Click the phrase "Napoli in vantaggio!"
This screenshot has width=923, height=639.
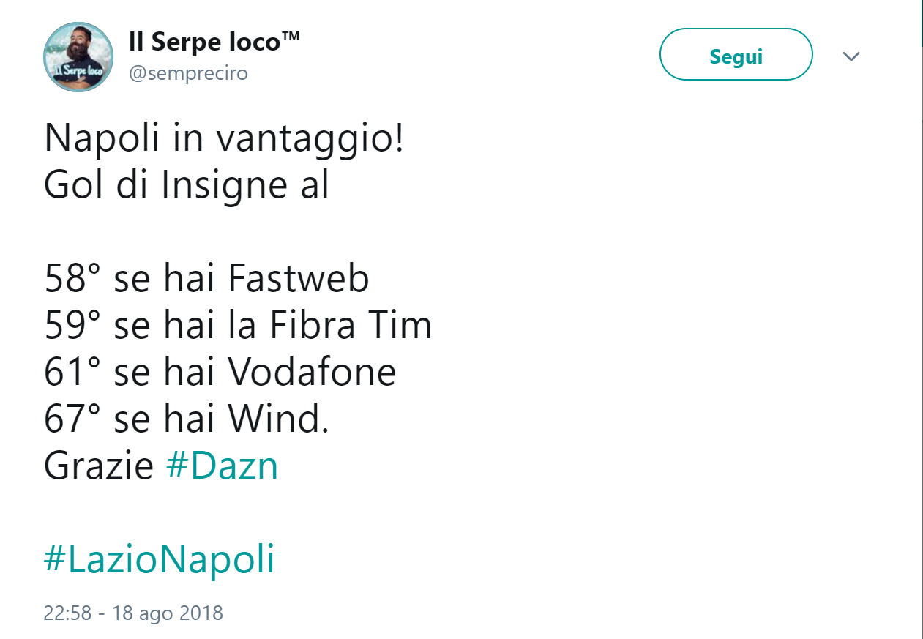[x=224, y=139]
